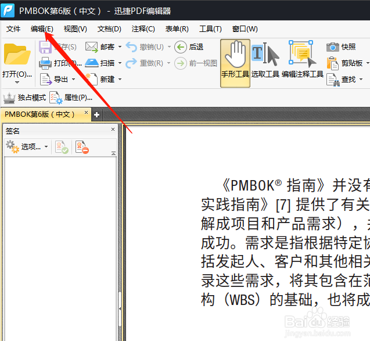Select the 手形工具 hand tool
Image resolution: width=370 pixels, height=341 pixels.
(235, 63)
